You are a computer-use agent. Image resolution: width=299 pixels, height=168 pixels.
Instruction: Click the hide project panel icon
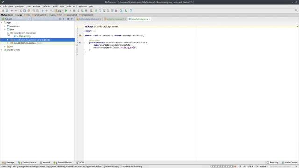point(72,19)
